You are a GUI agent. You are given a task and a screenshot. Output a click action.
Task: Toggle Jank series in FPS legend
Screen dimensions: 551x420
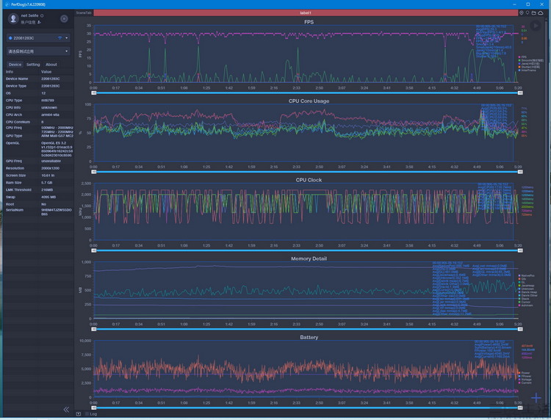coord(529,64)
